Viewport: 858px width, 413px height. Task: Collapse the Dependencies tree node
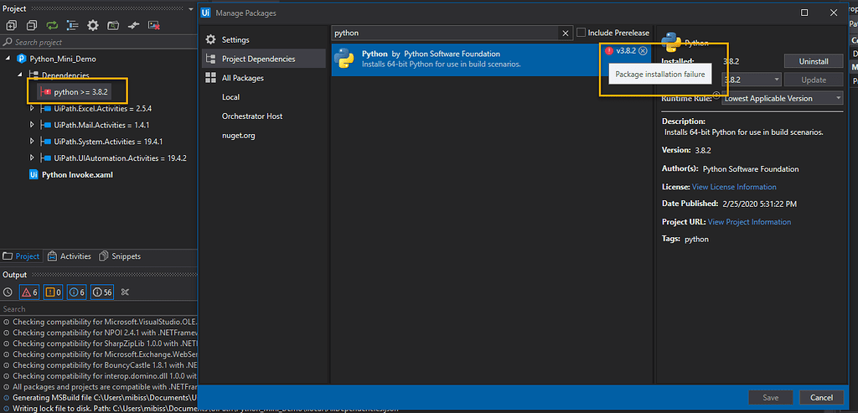21,75
